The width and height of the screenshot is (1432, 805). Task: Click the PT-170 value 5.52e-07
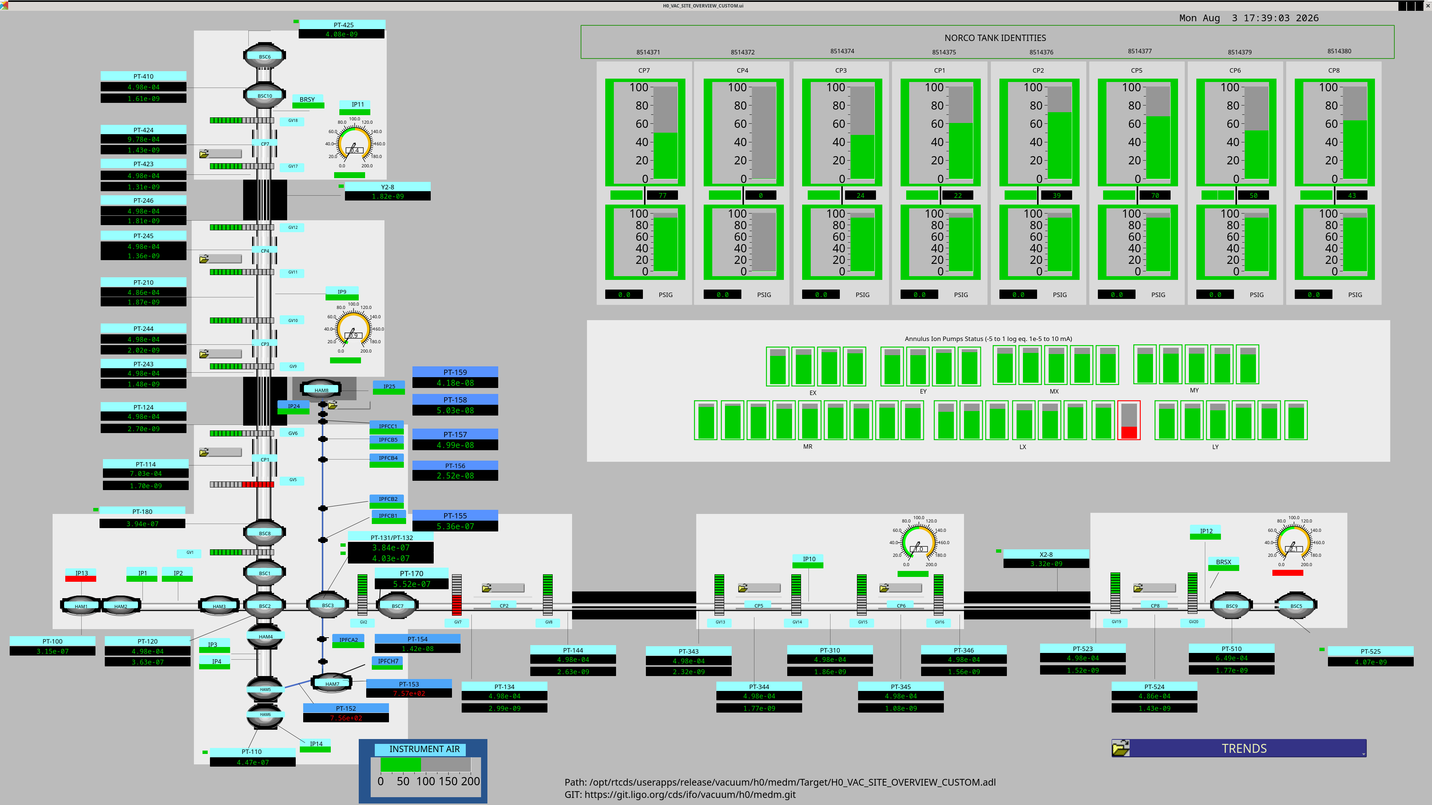click(411, 584)
